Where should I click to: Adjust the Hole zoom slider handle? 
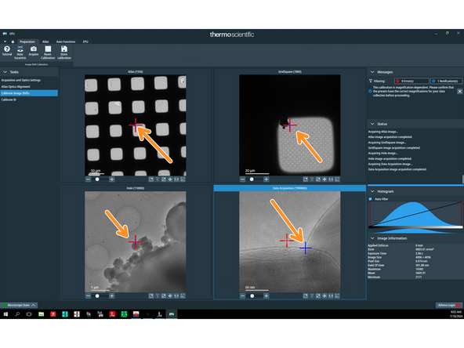point(97,296)
